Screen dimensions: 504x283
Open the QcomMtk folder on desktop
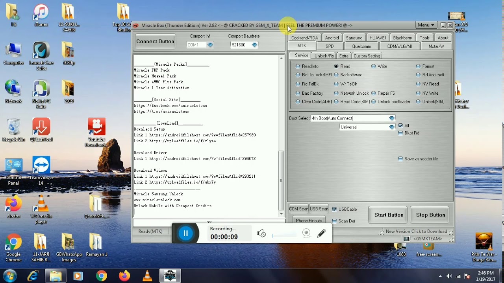pos(96,206)
